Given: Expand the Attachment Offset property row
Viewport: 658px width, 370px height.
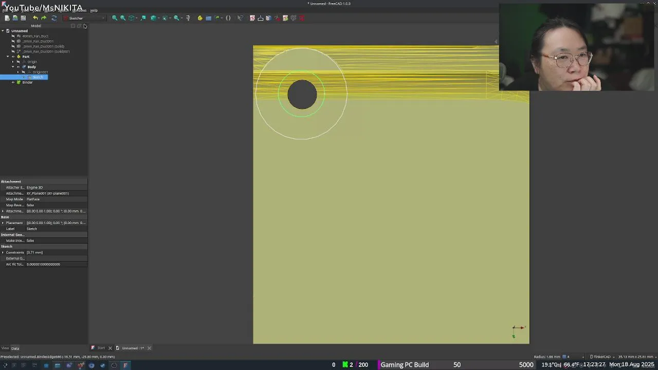Looking at the screenshot, I should pyautogui.click(x=3, y=211).
